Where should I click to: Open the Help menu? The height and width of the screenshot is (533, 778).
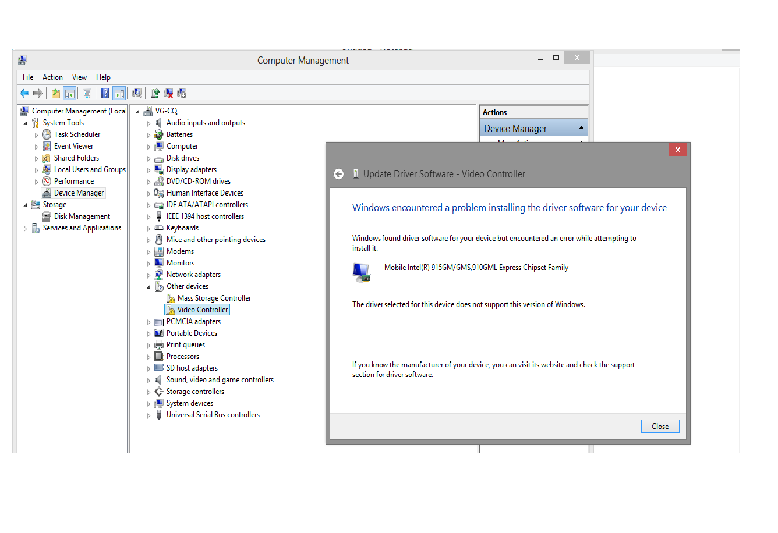[x=103, y=77]
